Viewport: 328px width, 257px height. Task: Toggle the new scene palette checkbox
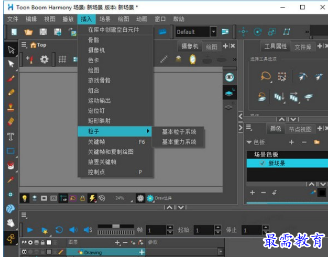pyautogui.click(x=263, y=163)
